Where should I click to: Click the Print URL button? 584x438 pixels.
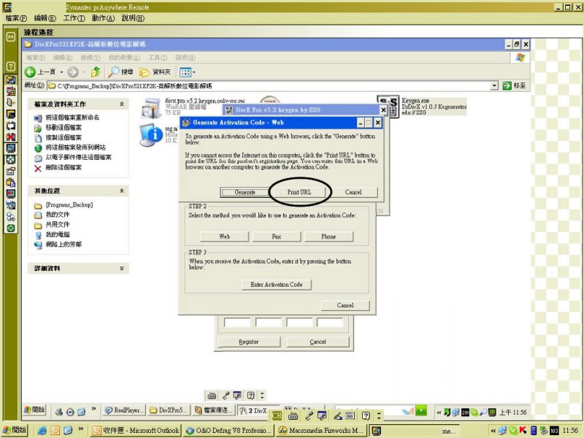point(299,192)
